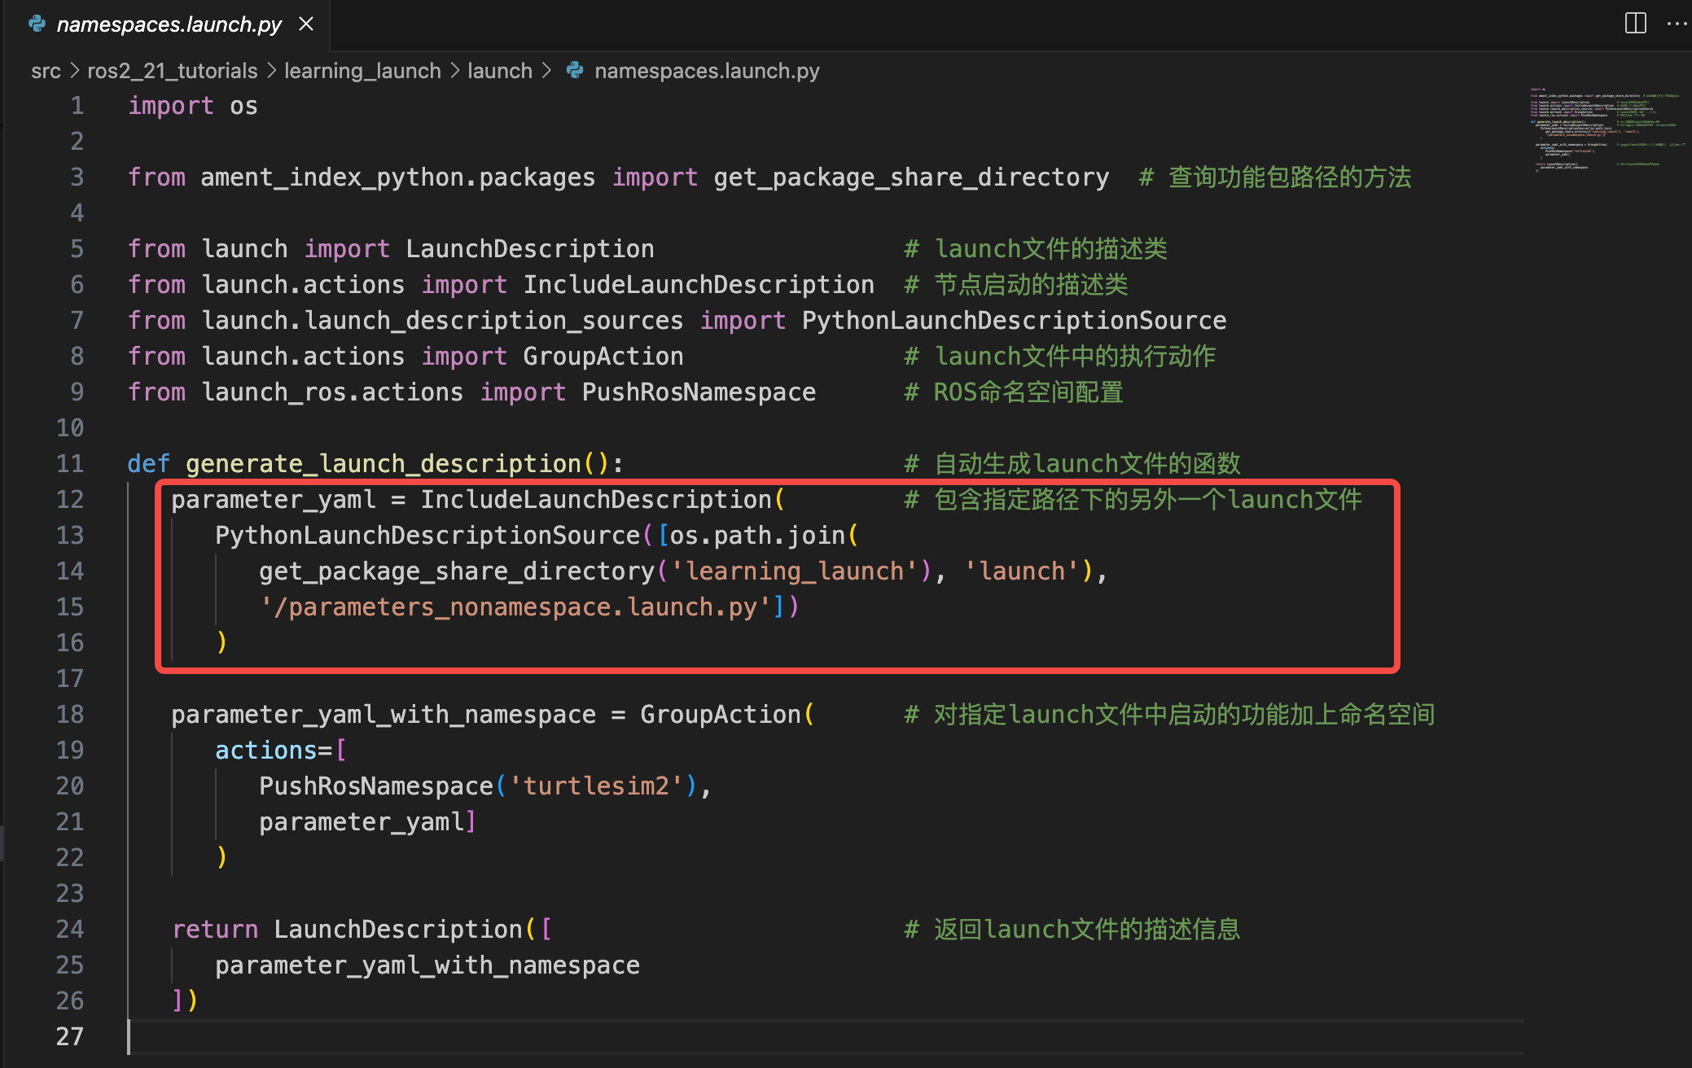Click the launch breadcrumb segment
The height and width of the screenshot is (1068, 1692).
point(499,71)
